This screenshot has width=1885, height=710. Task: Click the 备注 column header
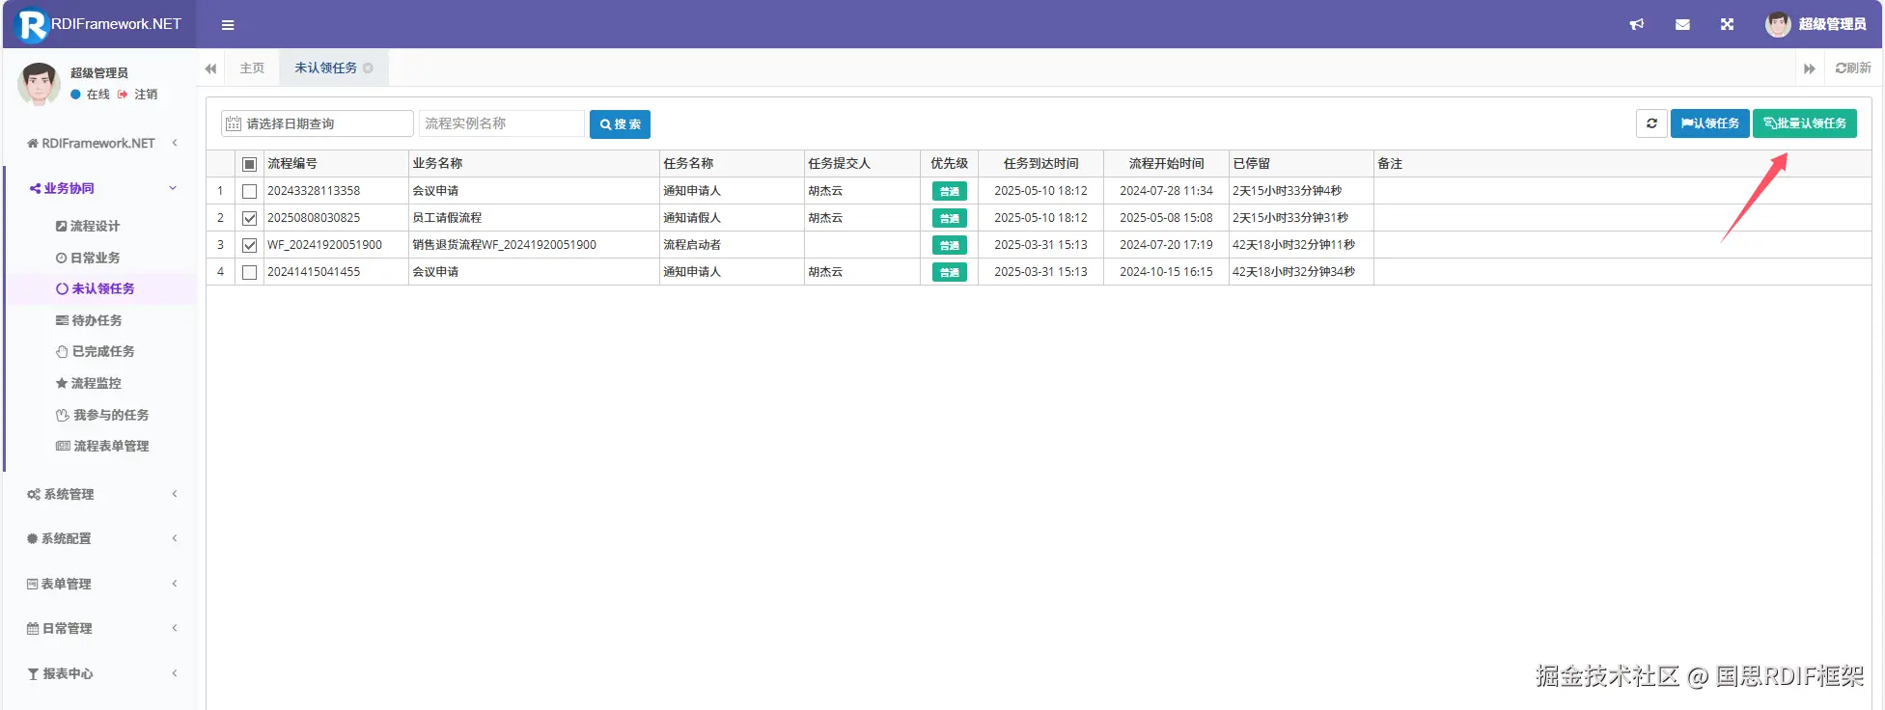[1622, 164]
